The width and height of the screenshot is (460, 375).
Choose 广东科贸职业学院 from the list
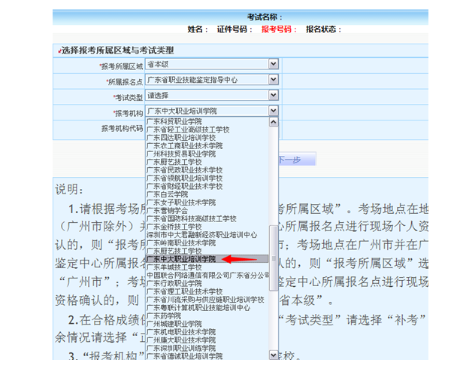(174, 121)
